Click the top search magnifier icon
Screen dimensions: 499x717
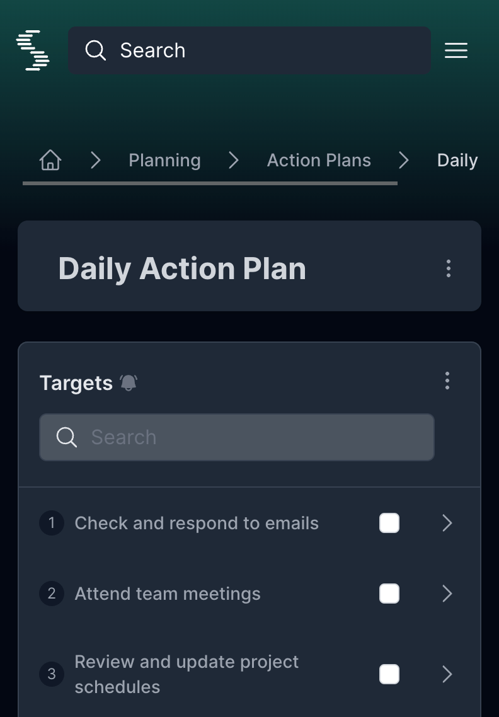coord(95,50)
